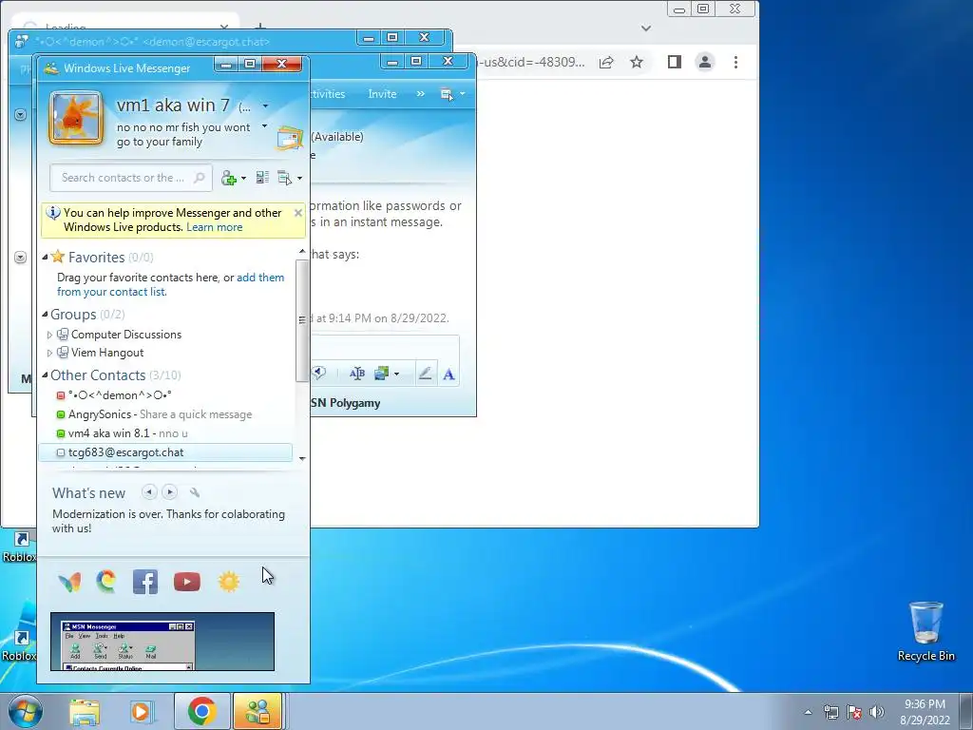Open the Windows Live mail inbox icon
Screen dimensions: 973x730
click(x=289, y=139)
